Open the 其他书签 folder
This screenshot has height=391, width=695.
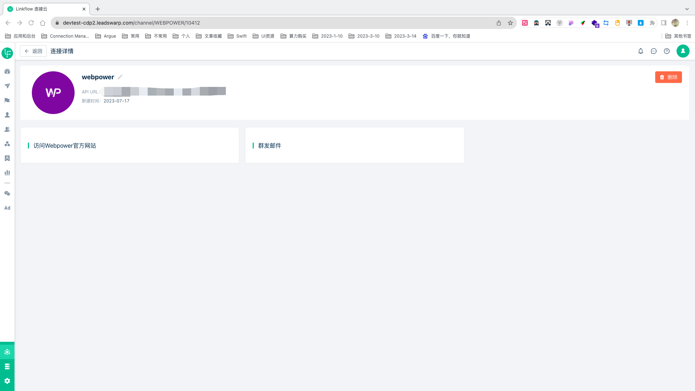click(678, 36)
